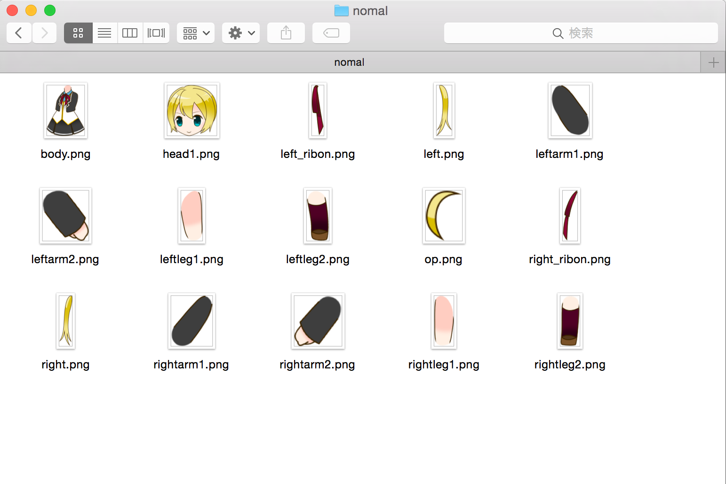
Task: Select rightarm1.png thumbnail
Action: (192, 321)
